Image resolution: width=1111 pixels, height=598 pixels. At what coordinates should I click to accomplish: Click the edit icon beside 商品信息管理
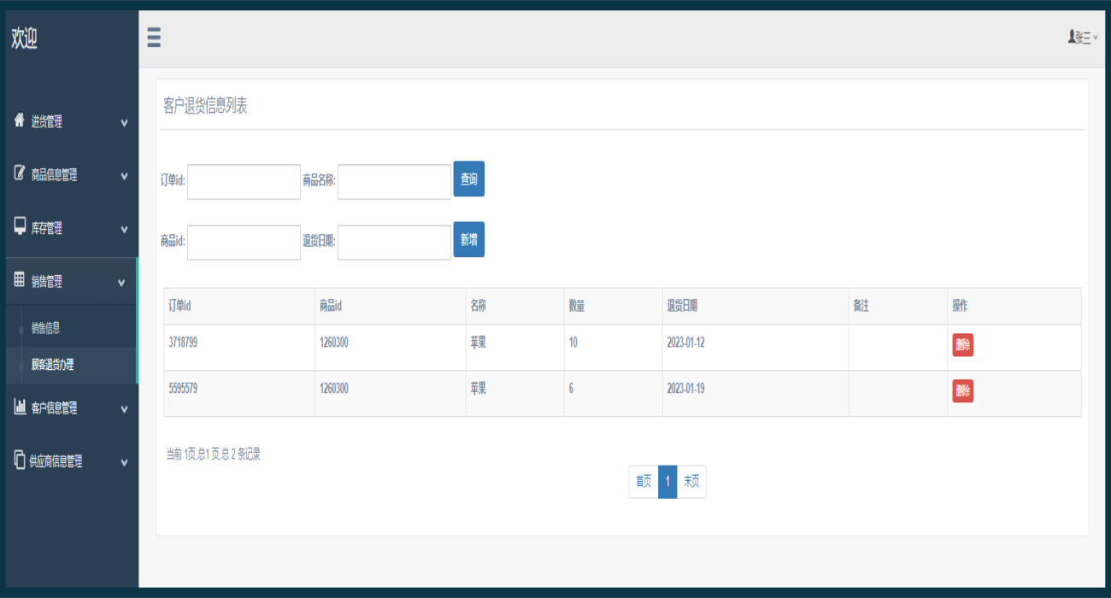20,173
